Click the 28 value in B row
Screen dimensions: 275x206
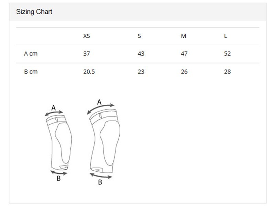coord(227,72)
